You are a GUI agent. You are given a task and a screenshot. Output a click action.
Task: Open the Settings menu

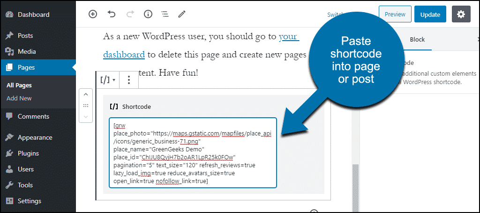[x=30, y=201]
